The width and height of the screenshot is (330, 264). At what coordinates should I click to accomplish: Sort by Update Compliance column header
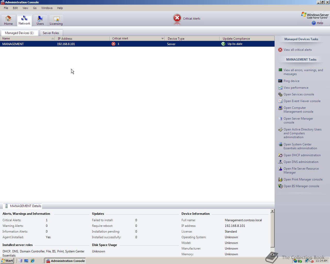point(247,38)
